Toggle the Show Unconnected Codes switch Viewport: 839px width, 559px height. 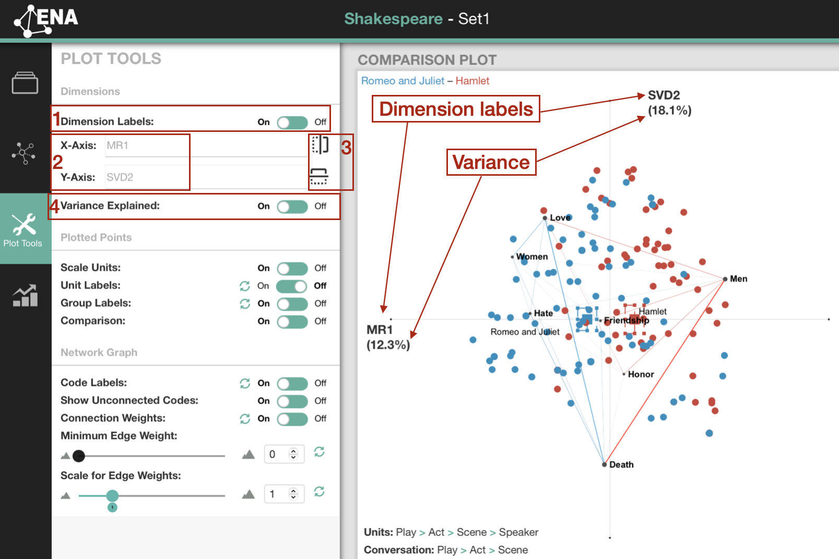pyautogui.click(x=292, y=401)
